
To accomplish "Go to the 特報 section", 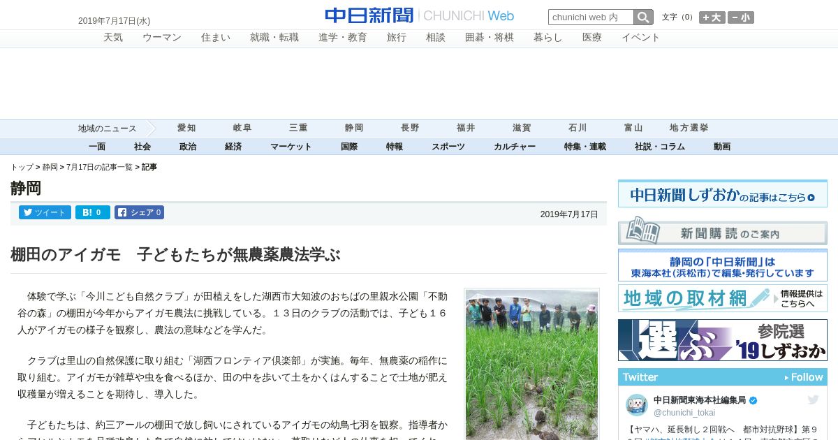I will [395, 147].
